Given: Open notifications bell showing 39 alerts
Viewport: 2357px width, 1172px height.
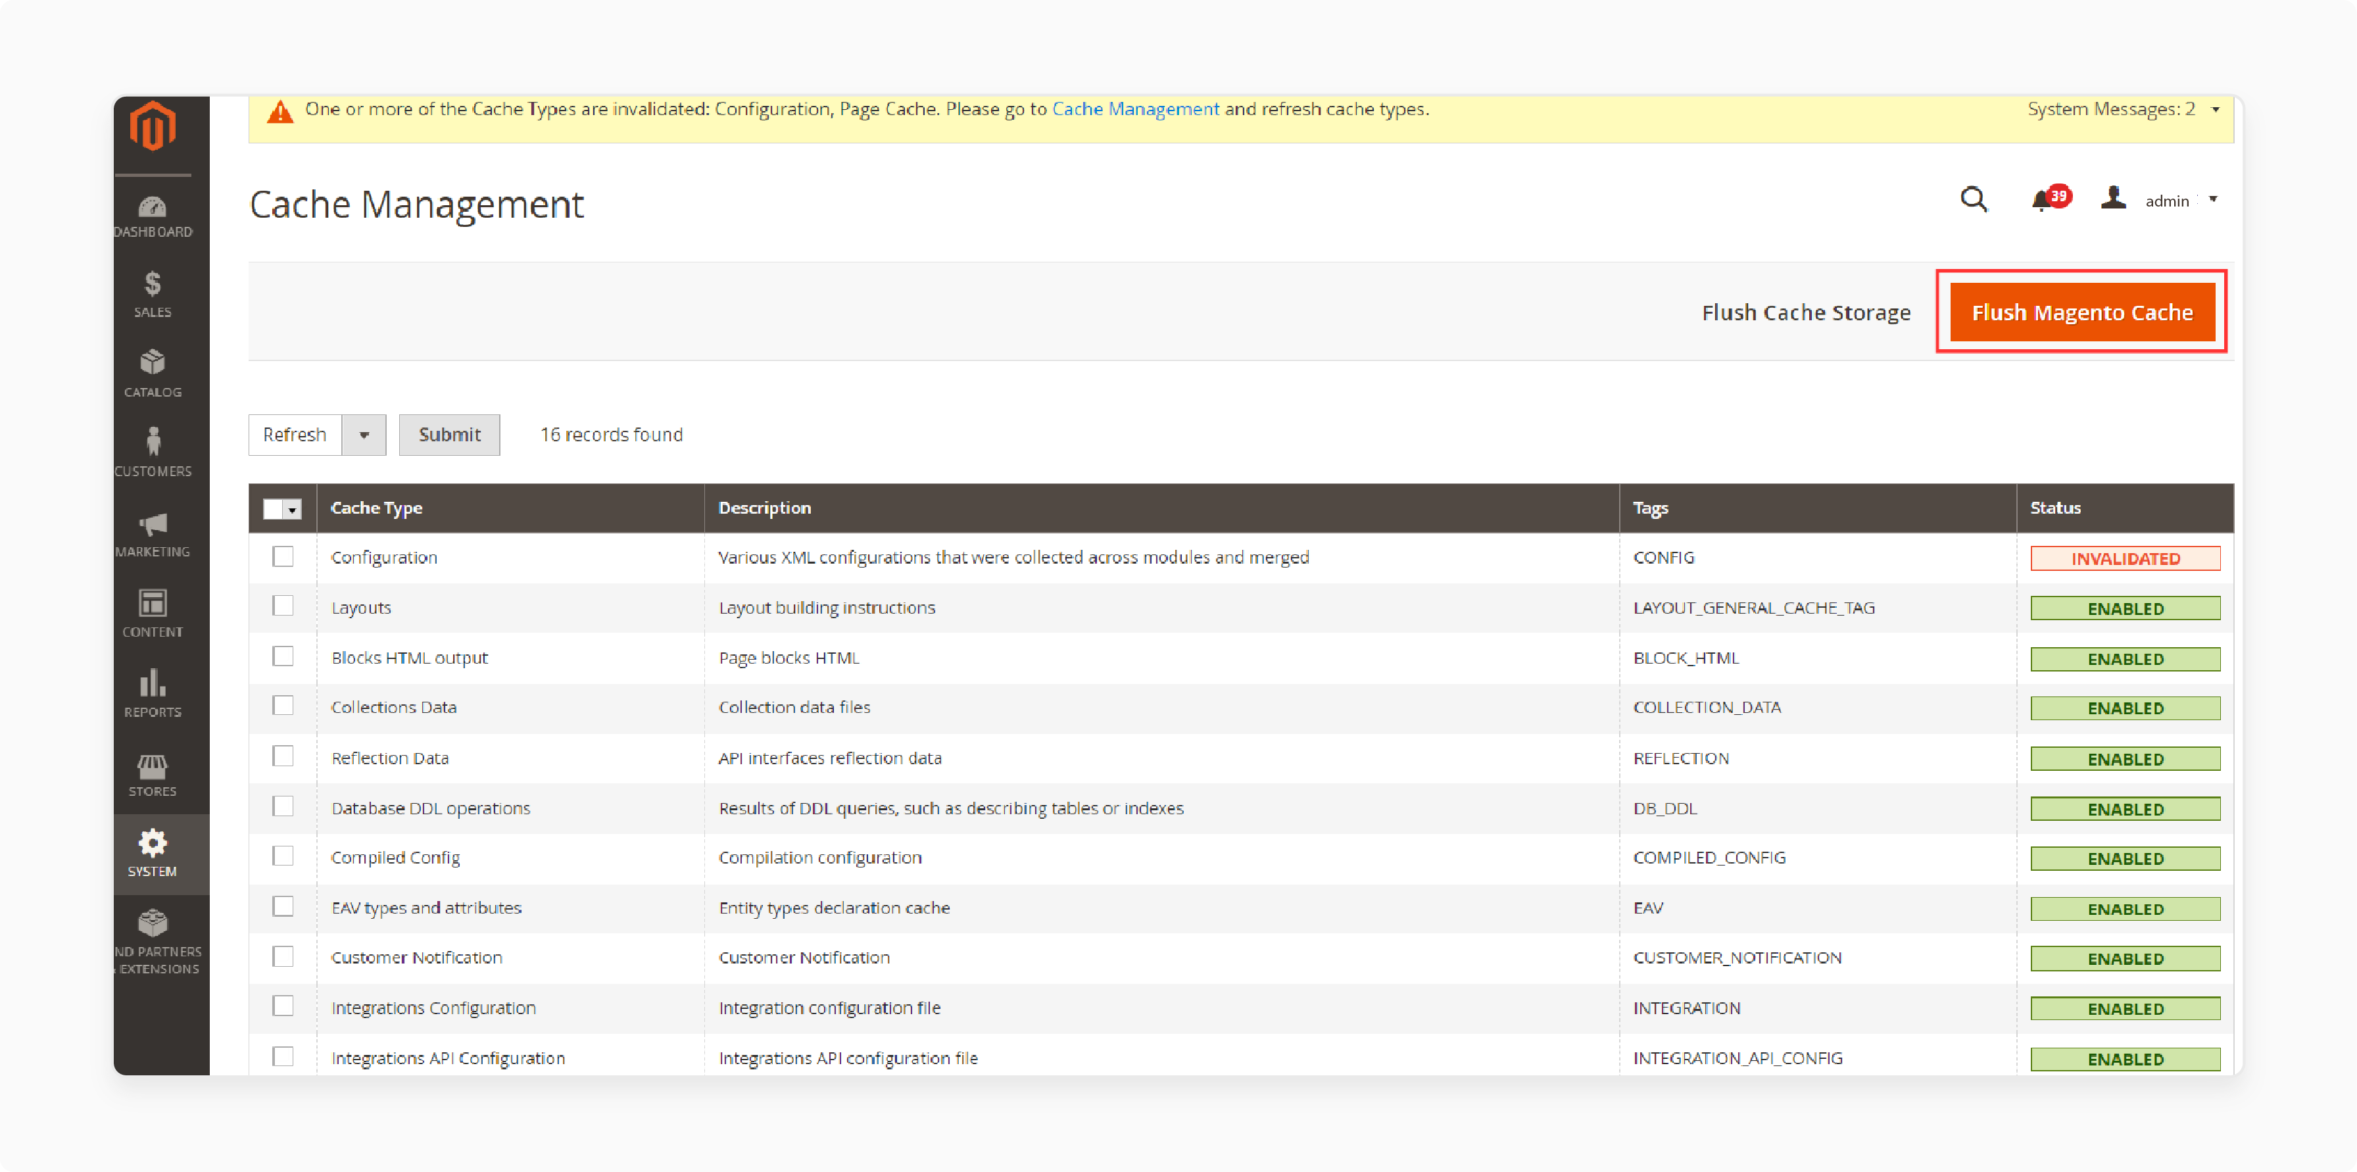Looking at the screenshot, I should (2042, 201).
